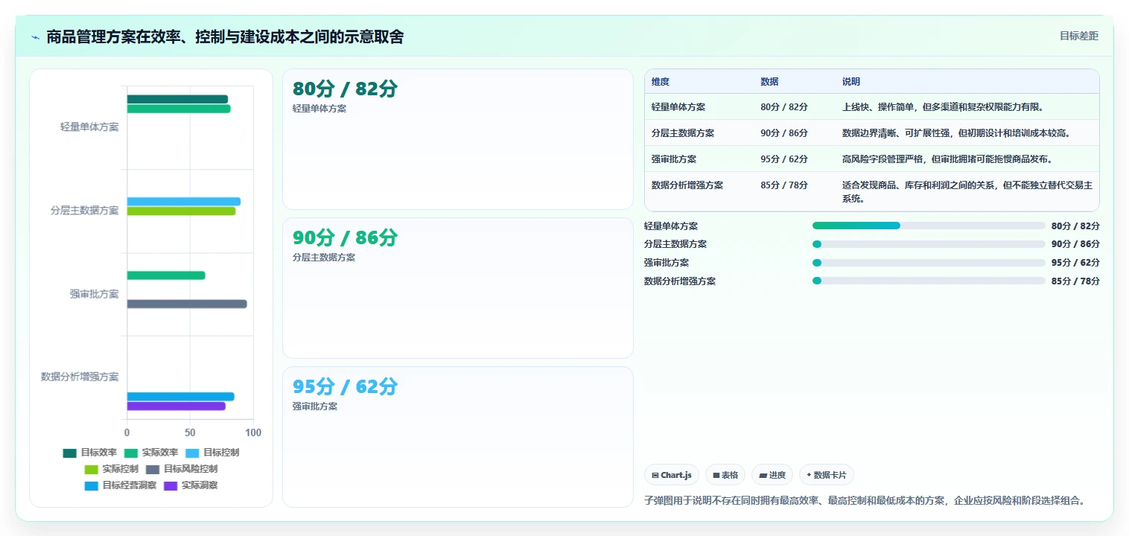1129x536 pixels.
Task: Click the lightning icon beside the page title
Action: pyautogui.click(x=35, y=37)
